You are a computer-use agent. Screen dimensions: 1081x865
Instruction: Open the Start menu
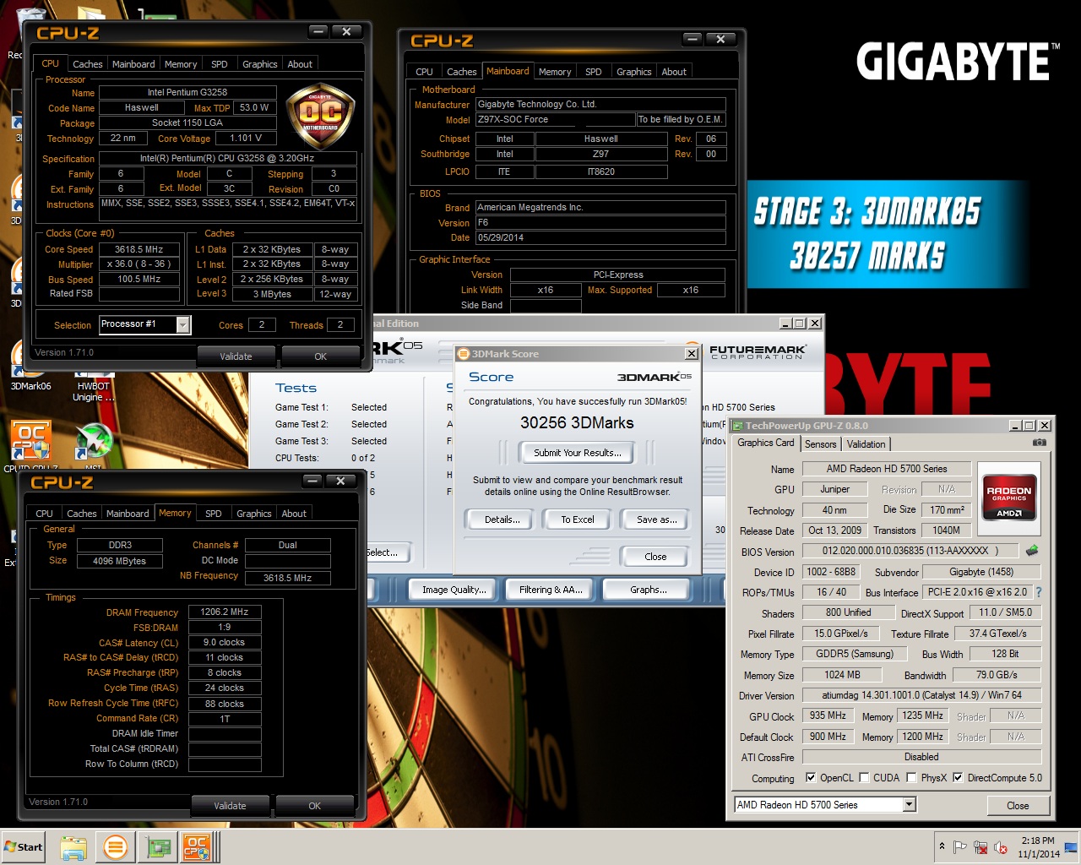point(24,846)
